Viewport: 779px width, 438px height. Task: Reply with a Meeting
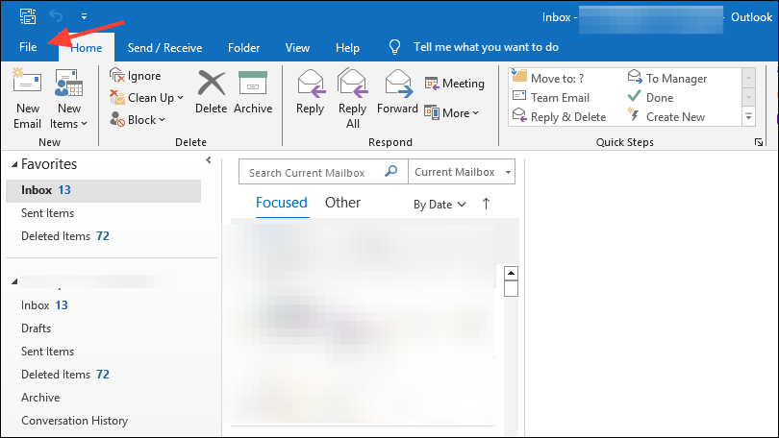pyautogui.click(x=454, y=84)
